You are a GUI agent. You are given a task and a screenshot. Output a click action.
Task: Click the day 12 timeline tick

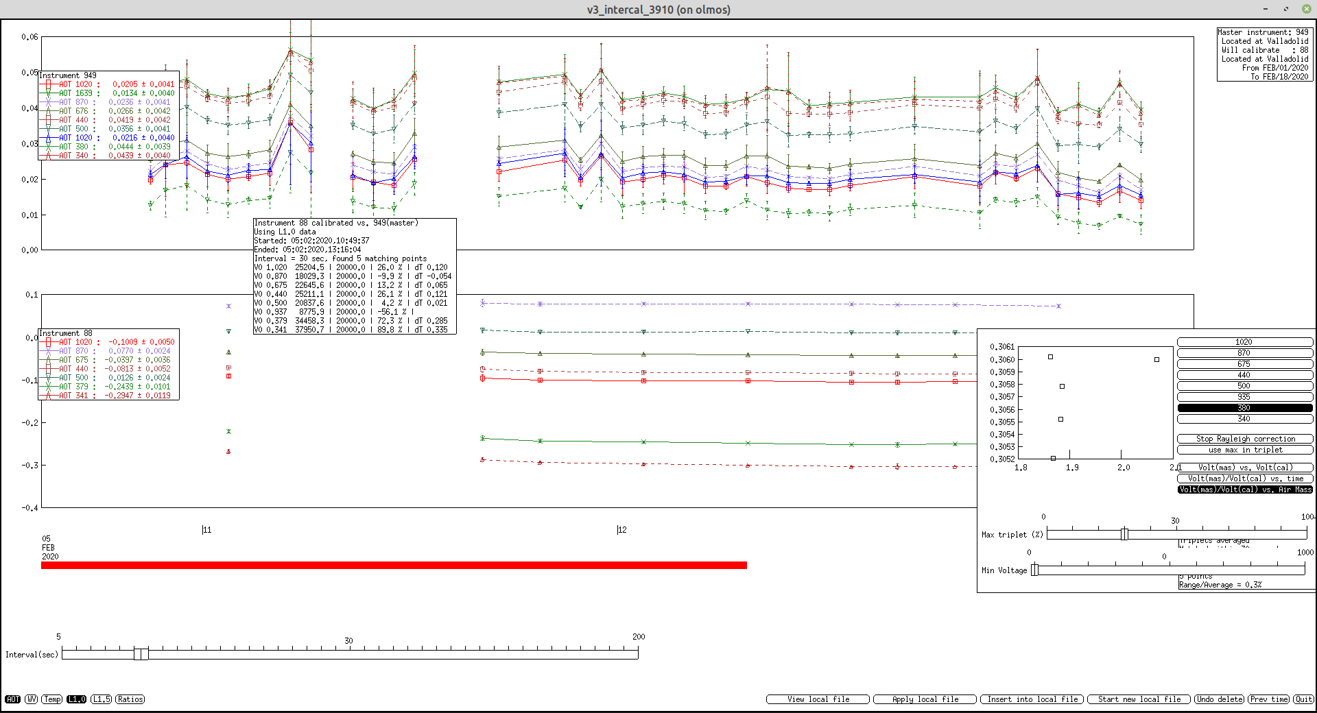[x=621, y=530]
